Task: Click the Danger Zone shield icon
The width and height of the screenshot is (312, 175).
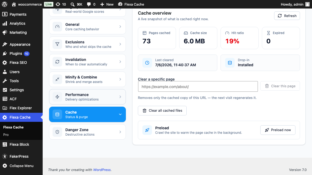Action: (57, 132)
